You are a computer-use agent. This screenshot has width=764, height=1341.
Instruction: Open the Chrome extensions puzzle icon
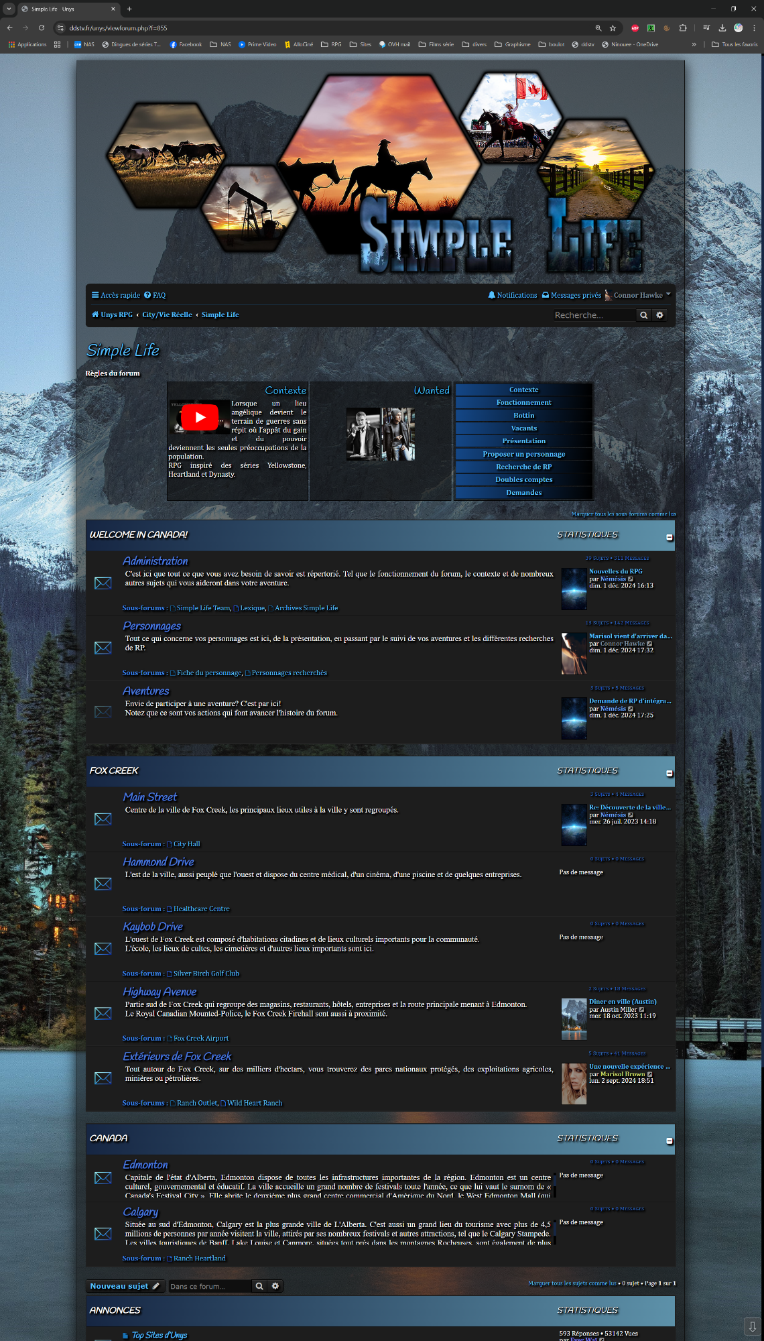(683, 28)
